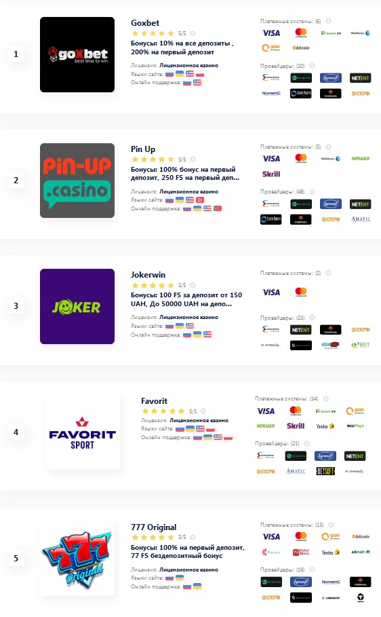This screenshot has height=617, width=381.
Task: Click the Pin-Up casino logo
Action: point(77,181)
